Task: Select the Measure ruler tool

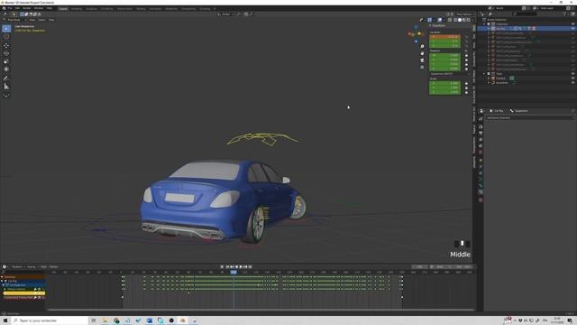Action: tap(6, 87)
